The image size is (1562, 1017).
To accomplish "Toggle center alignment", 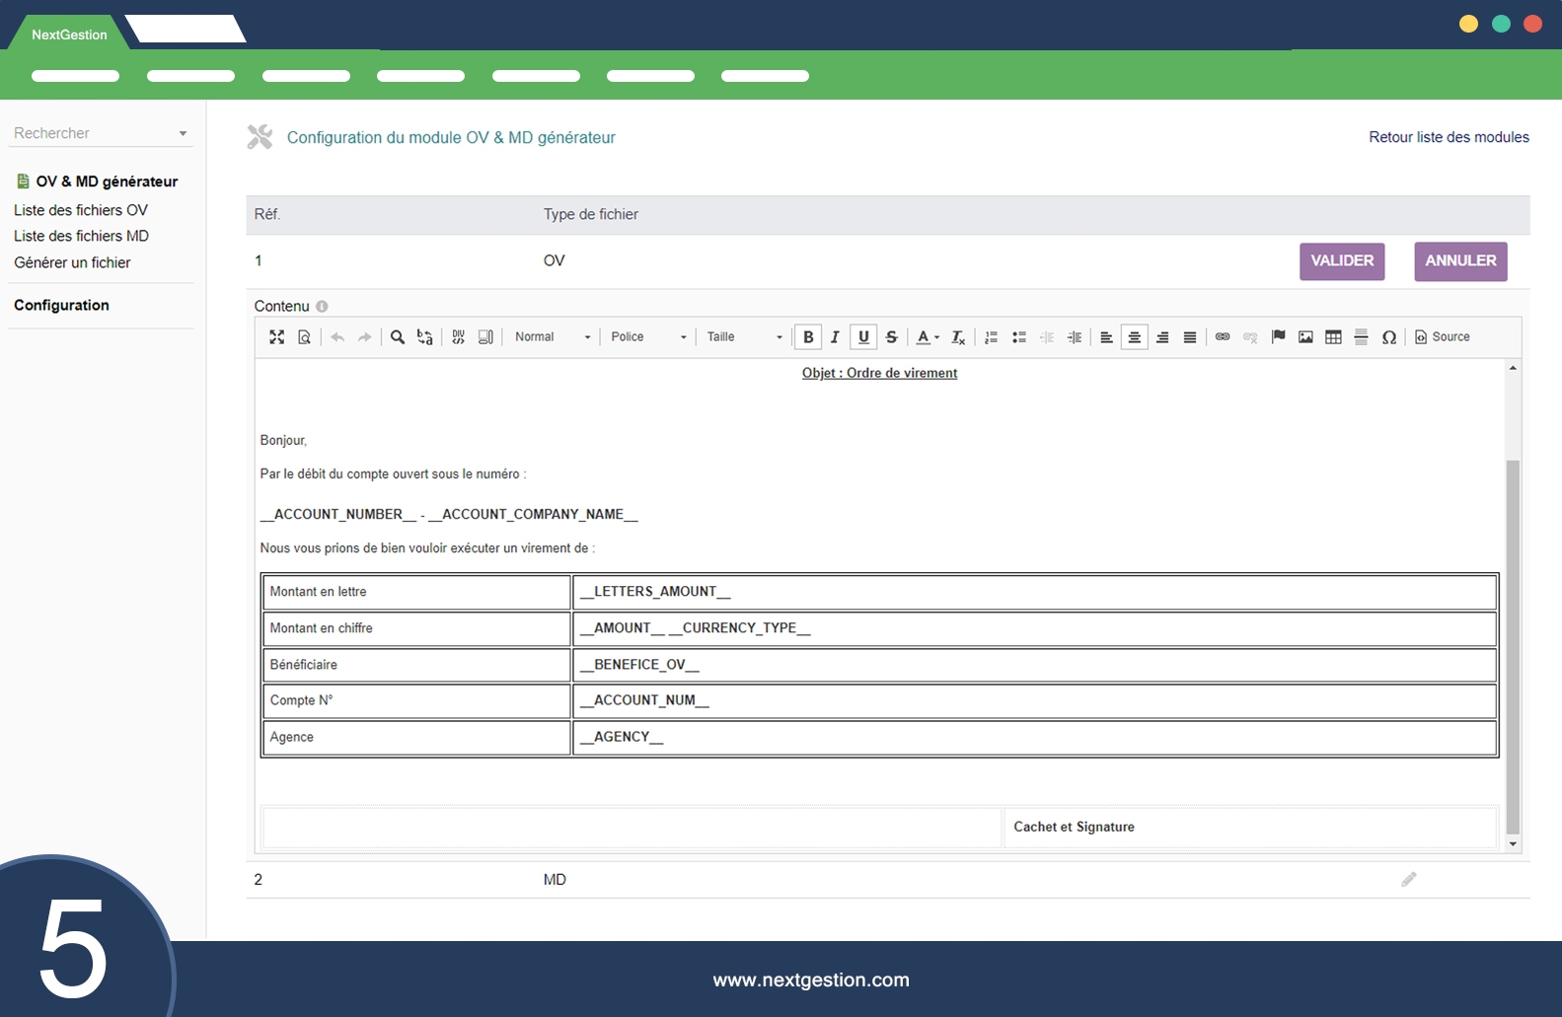I will pos(1134,337).
